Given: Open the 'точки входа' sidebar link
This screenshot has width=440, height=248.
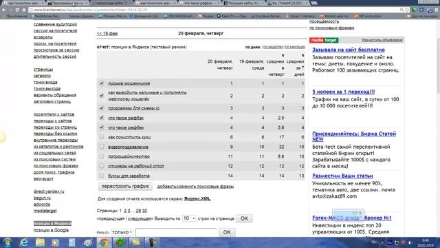Looking at the screenshot, I should click(45, 82).
